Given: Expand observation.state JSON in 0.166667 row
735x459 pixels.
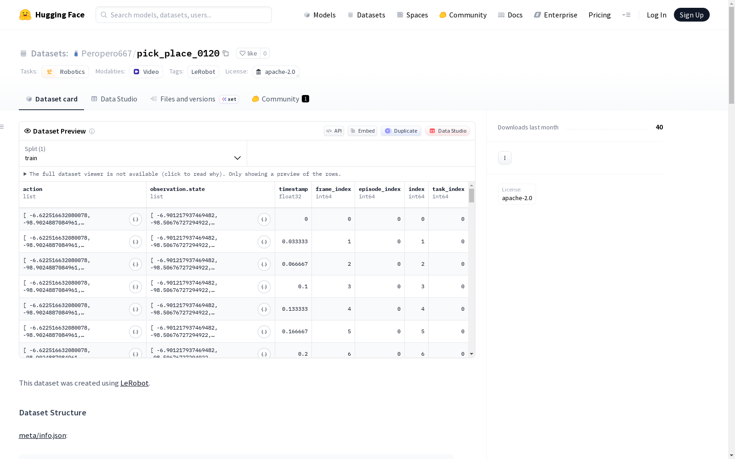Looking at the screenshot, I should pos(264,332).
